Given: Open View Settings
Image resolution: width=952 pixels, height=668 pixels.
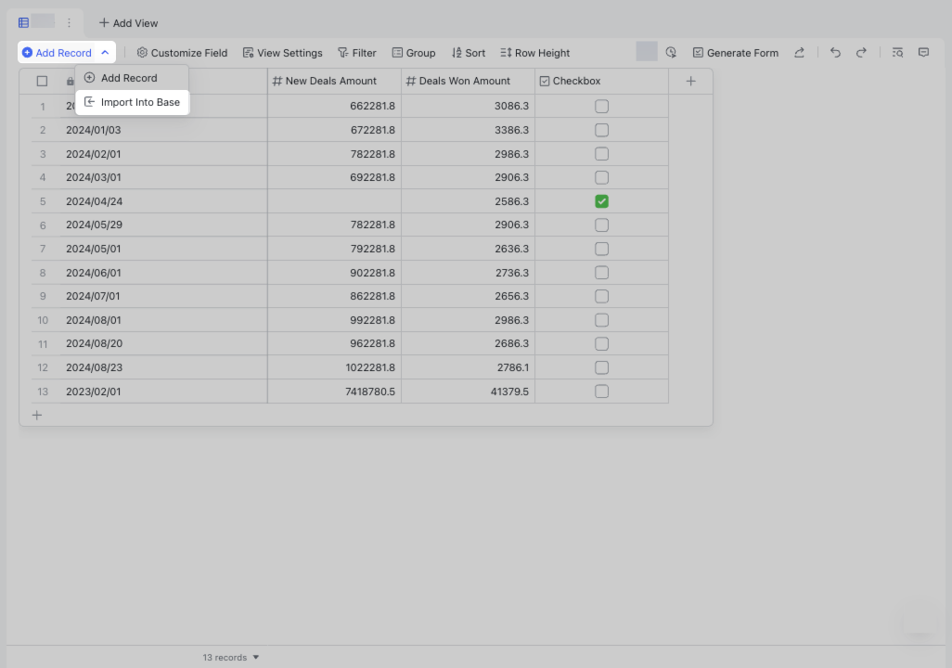Looking at the screenshot, I should [282, 53].
